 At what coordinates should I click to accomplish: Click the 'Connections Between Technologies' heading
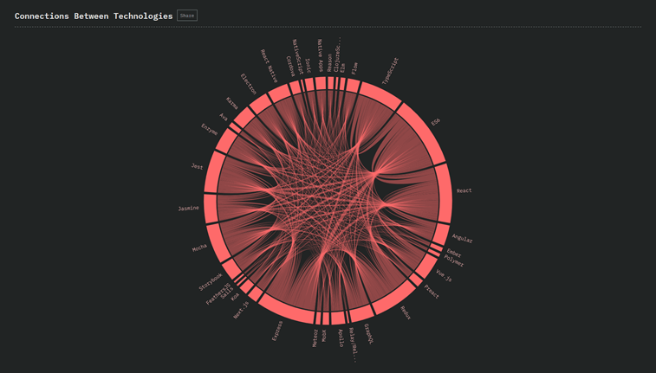[x=94, y=16]
